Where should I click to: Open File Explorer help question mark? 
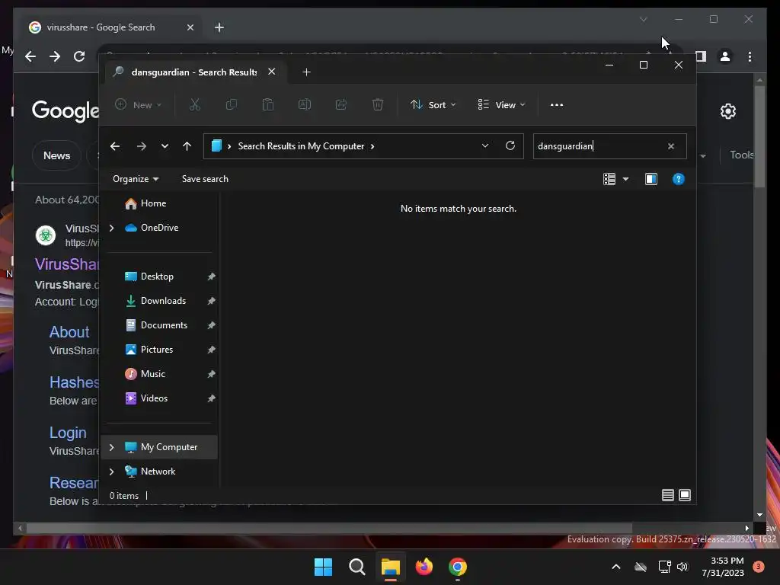678,179
